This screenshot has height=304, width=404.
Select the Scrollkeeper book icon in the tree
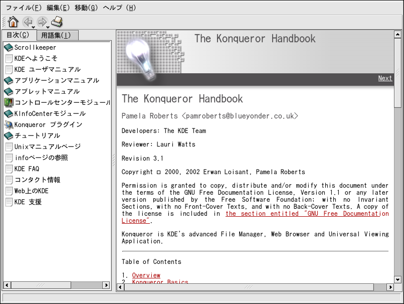pos(9,48)
